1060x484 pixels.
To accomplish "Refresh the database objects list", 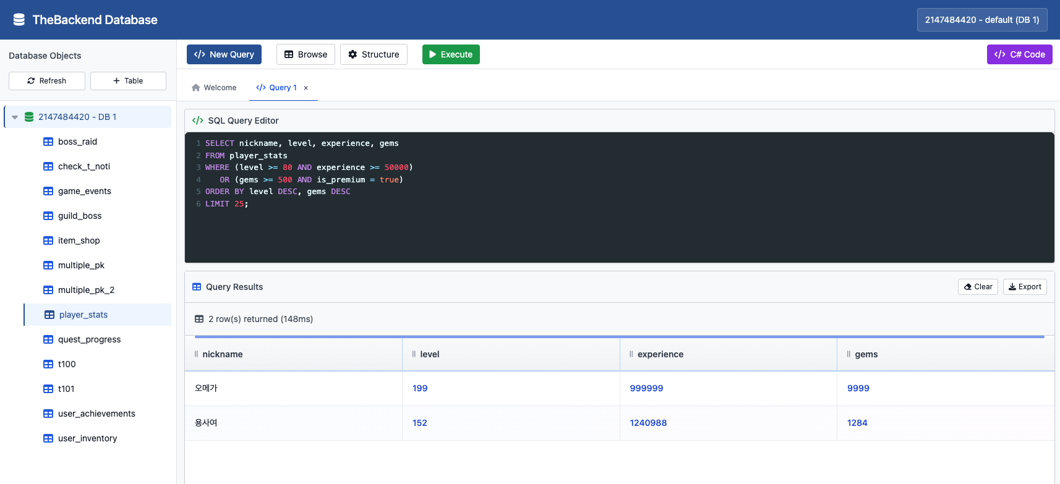I will pyautogui.click(x=47, y=81).
